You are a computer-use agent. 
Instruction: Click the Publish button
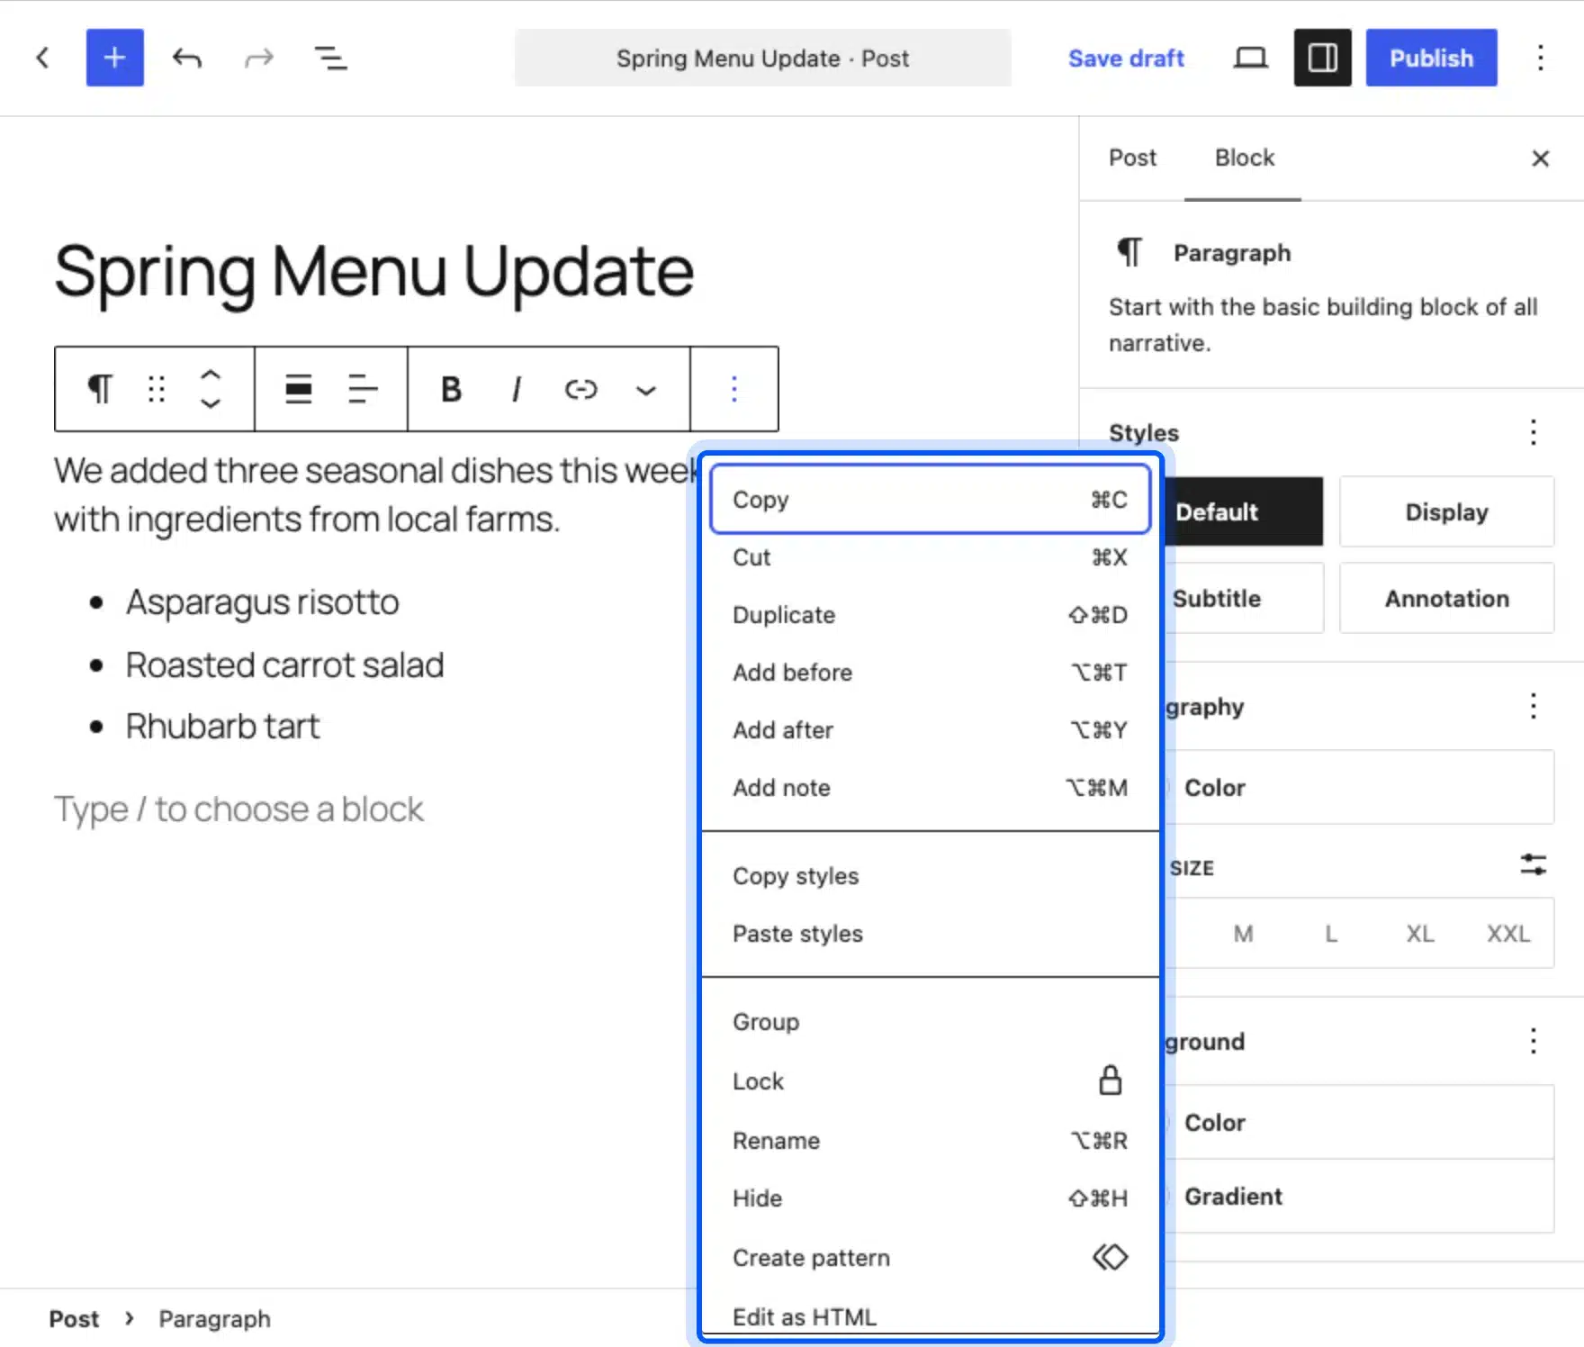(x=1431, y=58)
